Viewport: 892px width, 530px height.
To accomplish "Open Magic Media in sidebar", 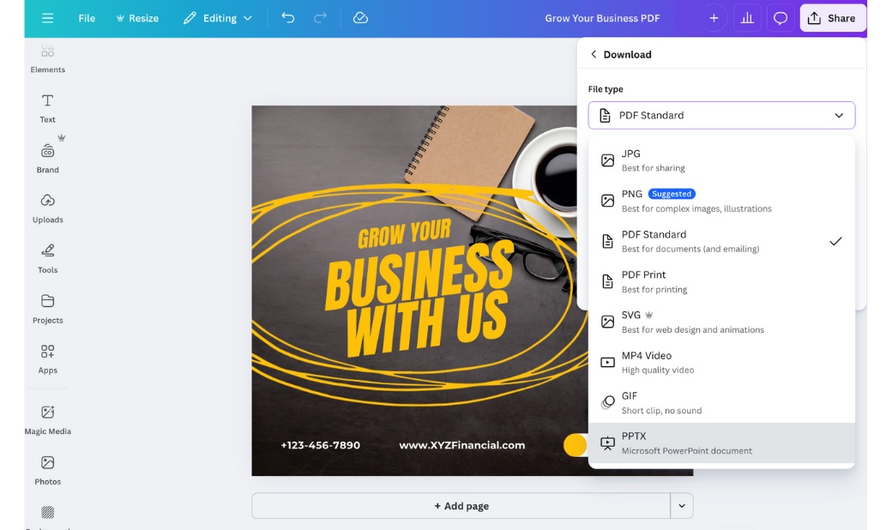I will click(47, 419).
